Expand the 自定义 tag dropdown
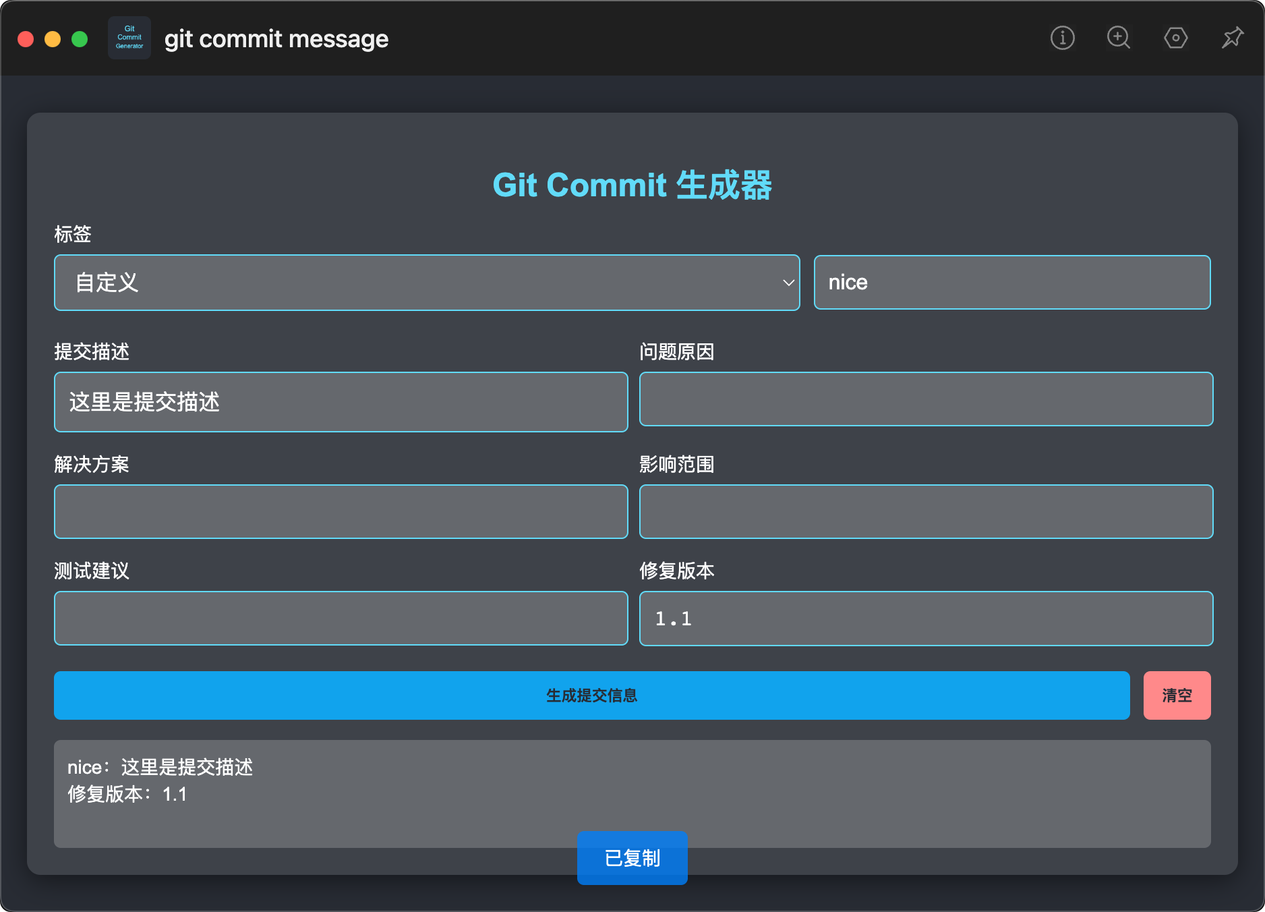1265x912 pixels. [427, 283]
